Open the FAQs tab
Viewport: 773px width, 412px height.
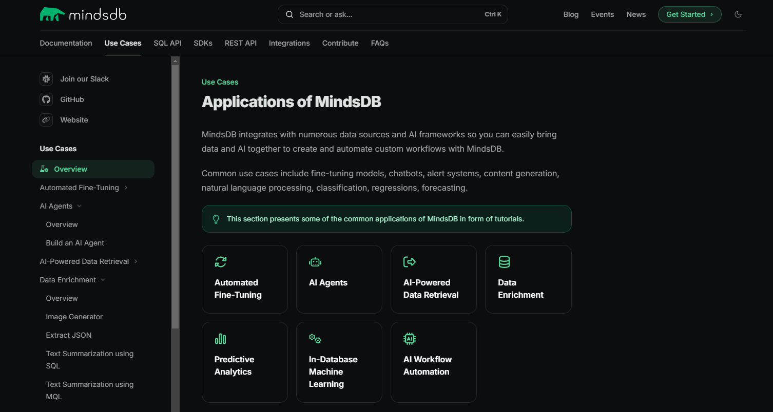(x=379, y=43)
